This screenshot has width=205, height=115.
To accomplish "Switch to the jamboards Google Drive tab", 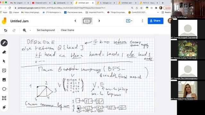I will click(x=63, y=3).
